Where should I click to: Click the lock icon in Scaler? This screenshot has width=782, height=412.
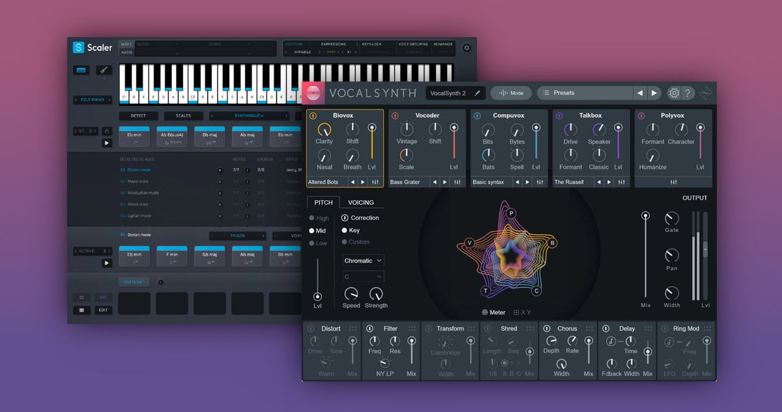(x=106, y=131)
